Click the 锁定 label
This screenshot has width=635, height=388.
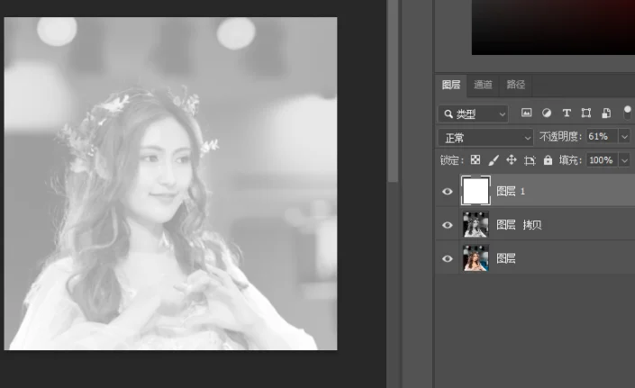click(451, 160)
